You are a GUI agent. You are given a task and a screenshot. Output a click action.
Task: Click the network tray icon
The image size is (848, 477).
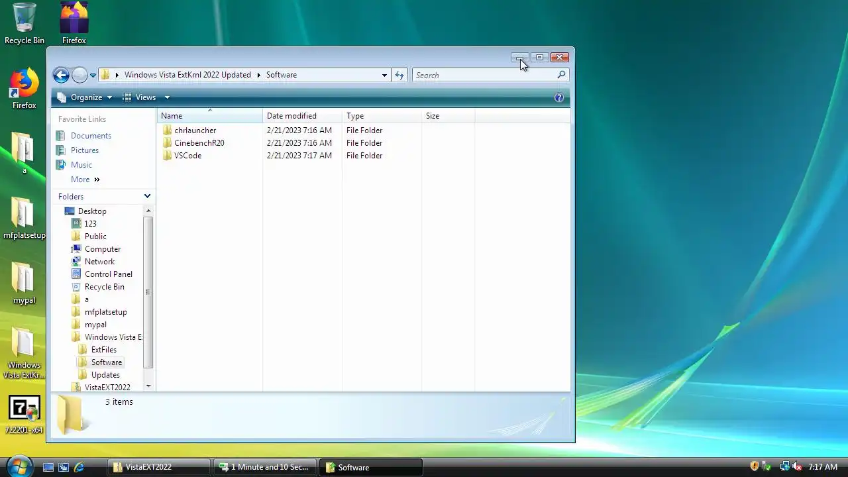tap(785, 467)
